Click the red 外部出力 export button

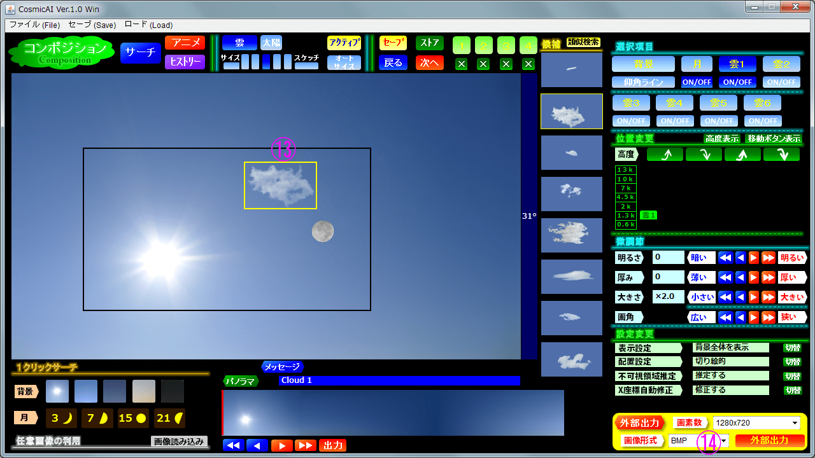770,440
